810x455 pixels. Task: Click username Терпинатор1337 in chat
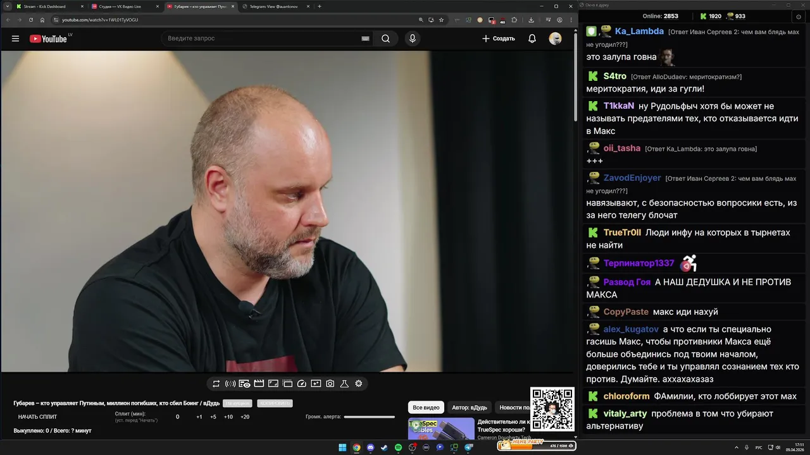pyautogui.click(x=639, y=263)
